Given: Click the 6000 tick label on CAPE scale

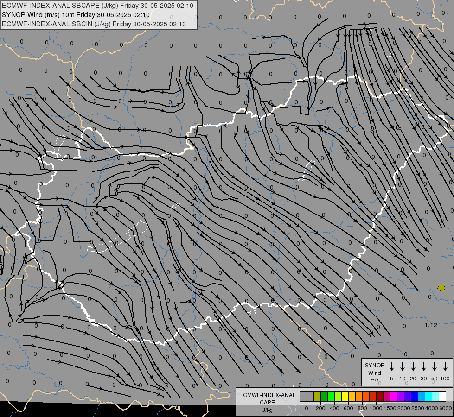Looking at the screenshot, I should click(x=445, y=408).
